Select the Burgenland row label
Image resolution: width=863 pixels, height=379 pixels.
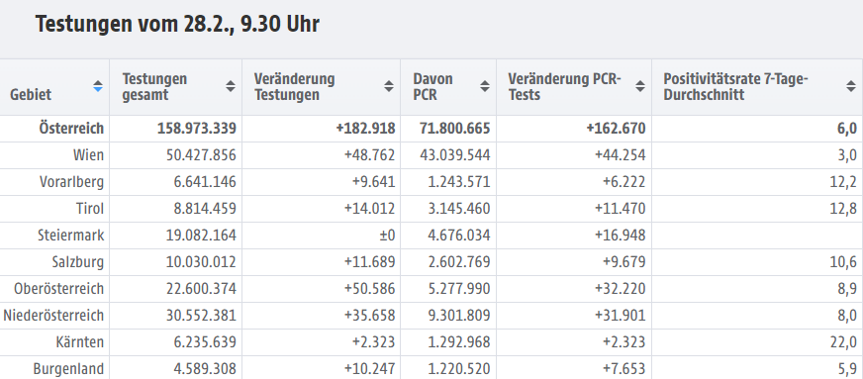[68, 368]
